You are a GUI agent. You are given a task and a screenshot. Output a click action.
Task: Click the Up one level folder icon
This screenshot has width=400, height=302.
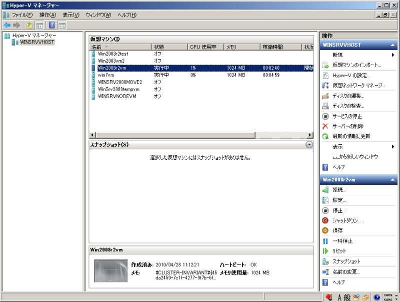point(29,25)
